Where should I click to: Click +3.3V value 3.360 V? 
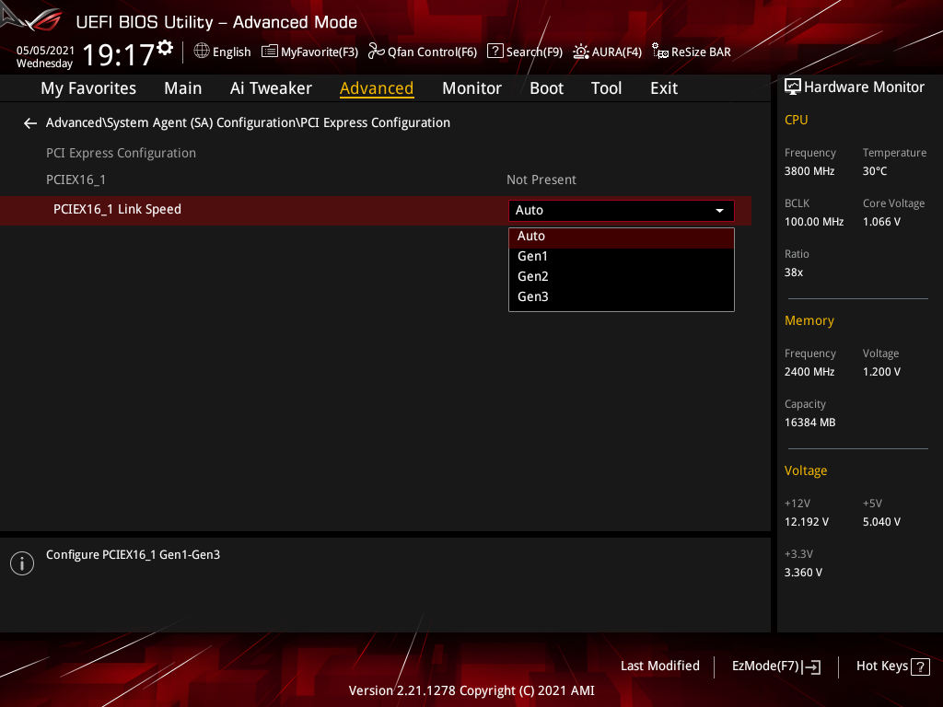tap(803, 573)
